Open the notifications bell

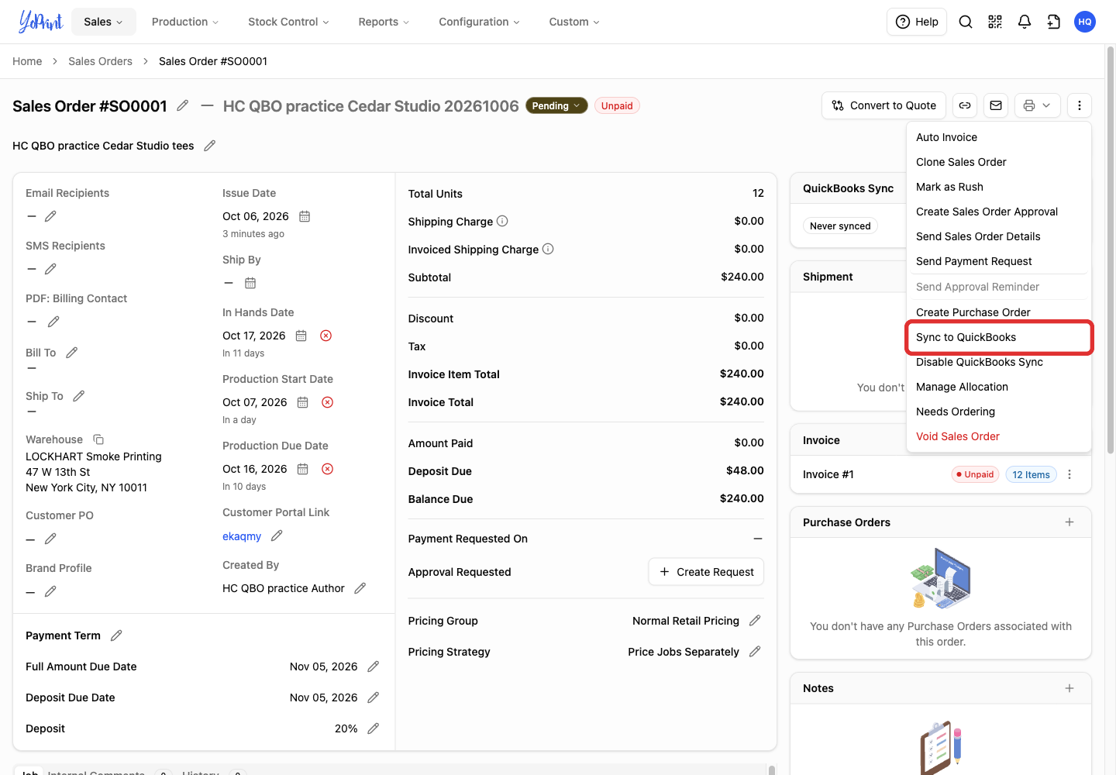coord(1025,22)
